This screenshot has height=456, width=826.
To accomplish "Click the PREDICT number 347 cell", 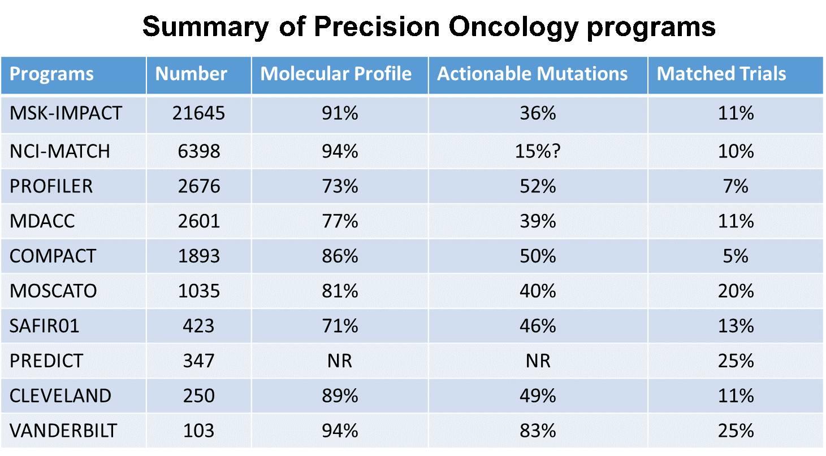I will point(198,361).
